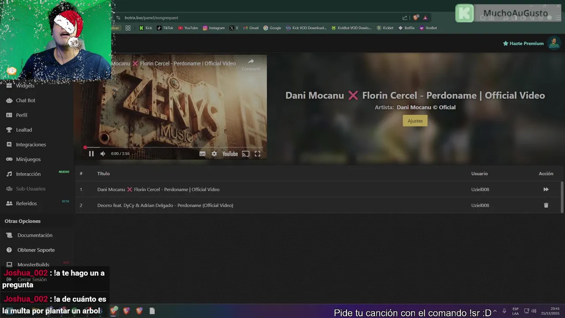This screenshot has height=318, width=565.
Task: Click the browser address bar URL
Action: 151,18
